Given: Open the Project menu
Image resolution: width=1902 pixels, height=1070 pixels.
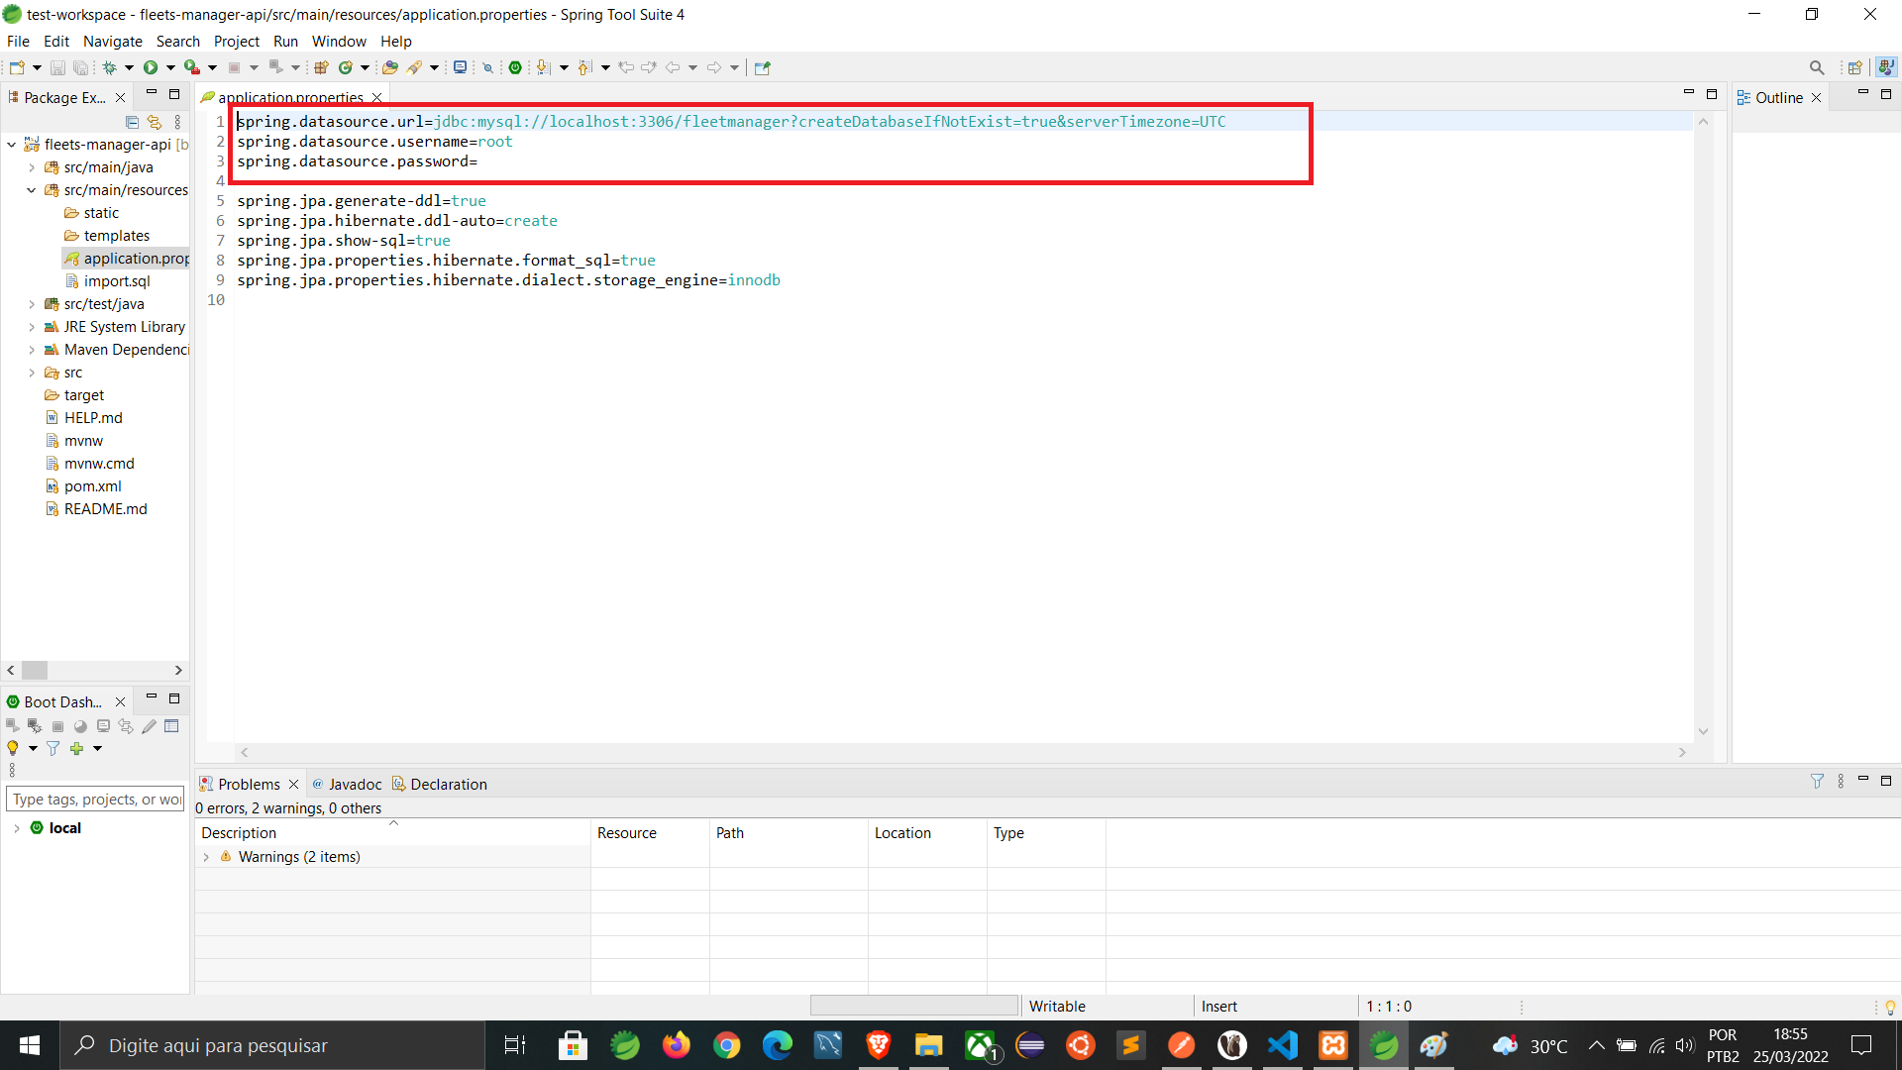Looking at the screenshot, I should coord(236,41).
